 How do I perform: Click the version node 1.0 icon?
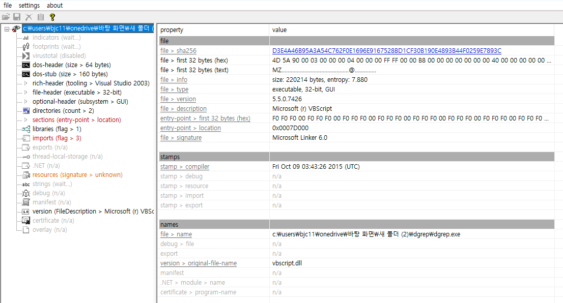pos(26,211)
